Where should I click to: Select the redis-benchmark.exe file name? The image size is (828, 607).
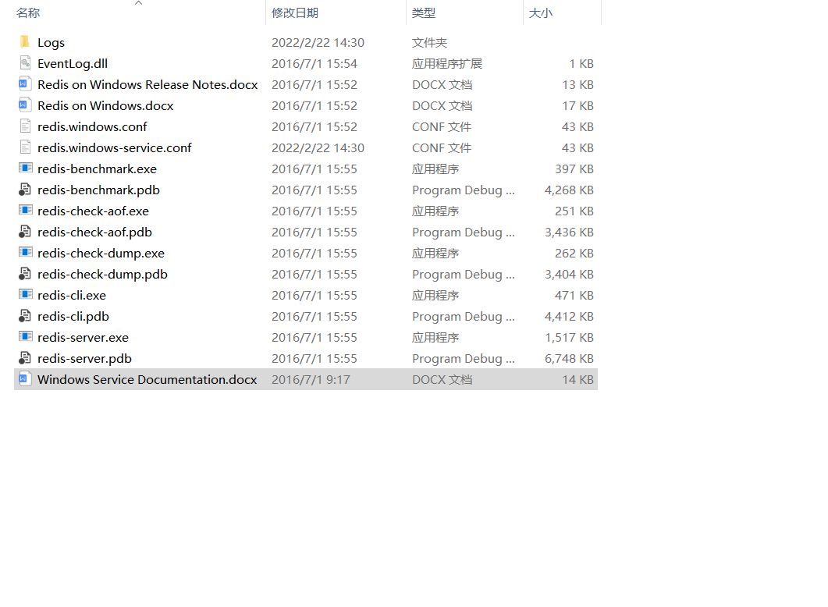(98, 169)
